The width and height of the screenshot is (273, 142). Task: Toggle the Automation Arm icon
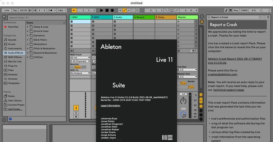pos(125,11)
